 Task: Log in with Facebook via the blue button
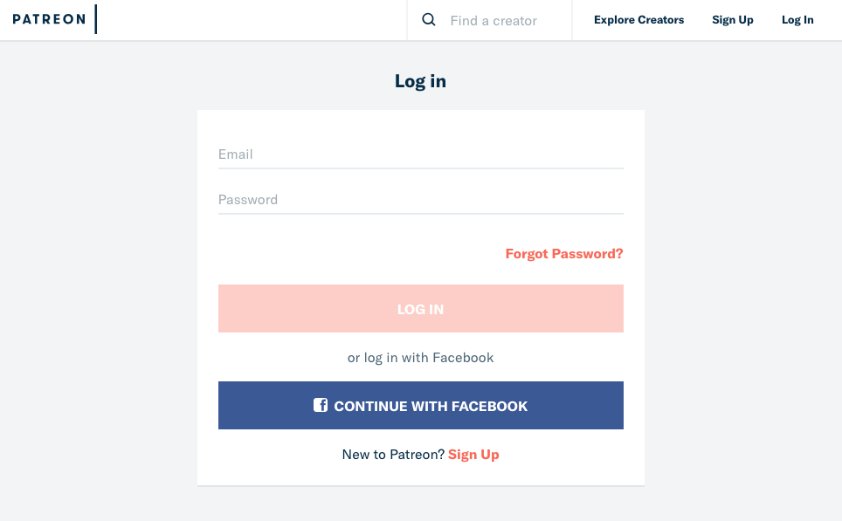coord(420,405)
